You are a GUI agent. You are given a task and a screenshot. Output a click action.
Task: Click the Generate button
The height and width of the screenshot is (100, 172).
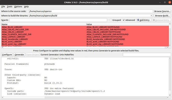pyautogui.click(x=19, y=55)
